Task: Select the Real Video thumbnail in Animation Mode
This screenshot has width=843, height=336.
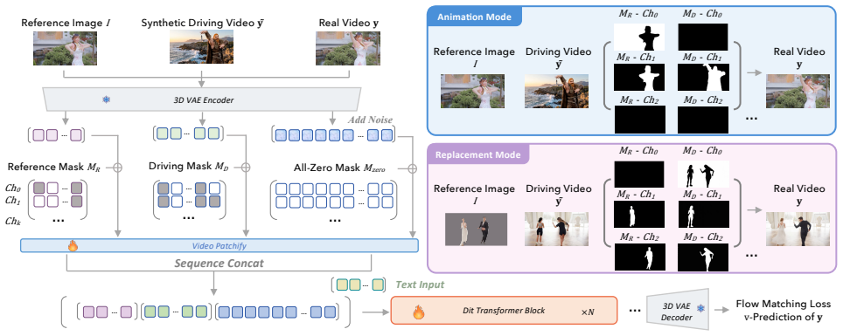Action: coord(798,92)
